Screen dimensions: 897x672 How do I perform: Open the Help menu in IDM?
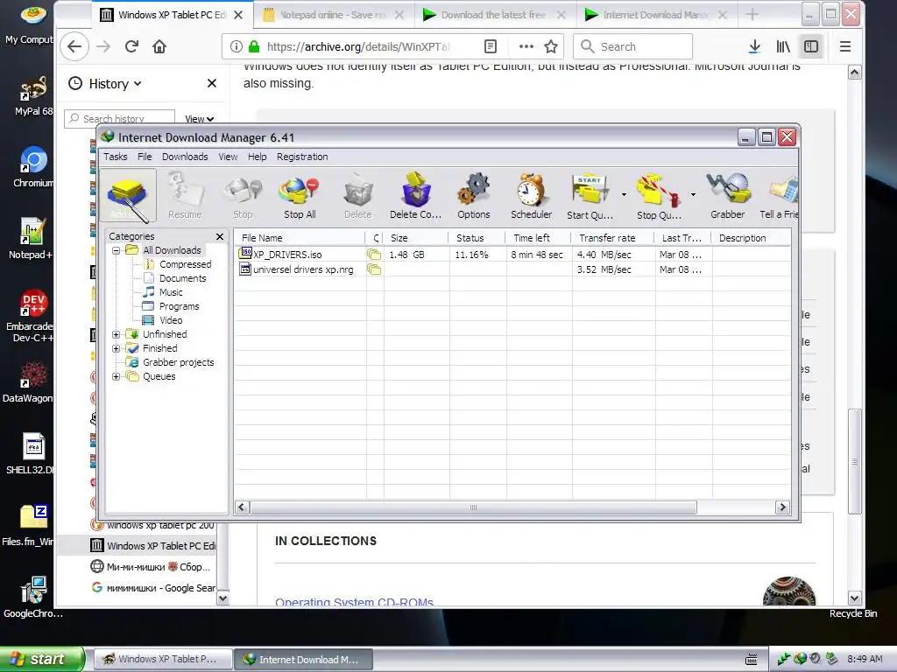tap(257, 157)
